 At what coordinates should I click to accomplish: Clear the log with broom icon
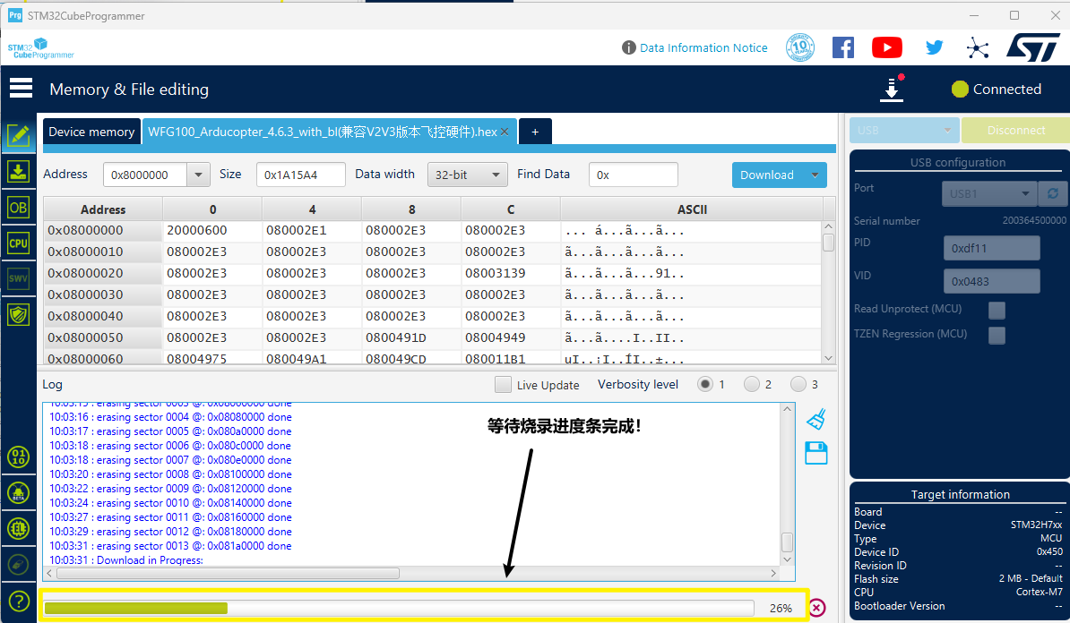816,419
